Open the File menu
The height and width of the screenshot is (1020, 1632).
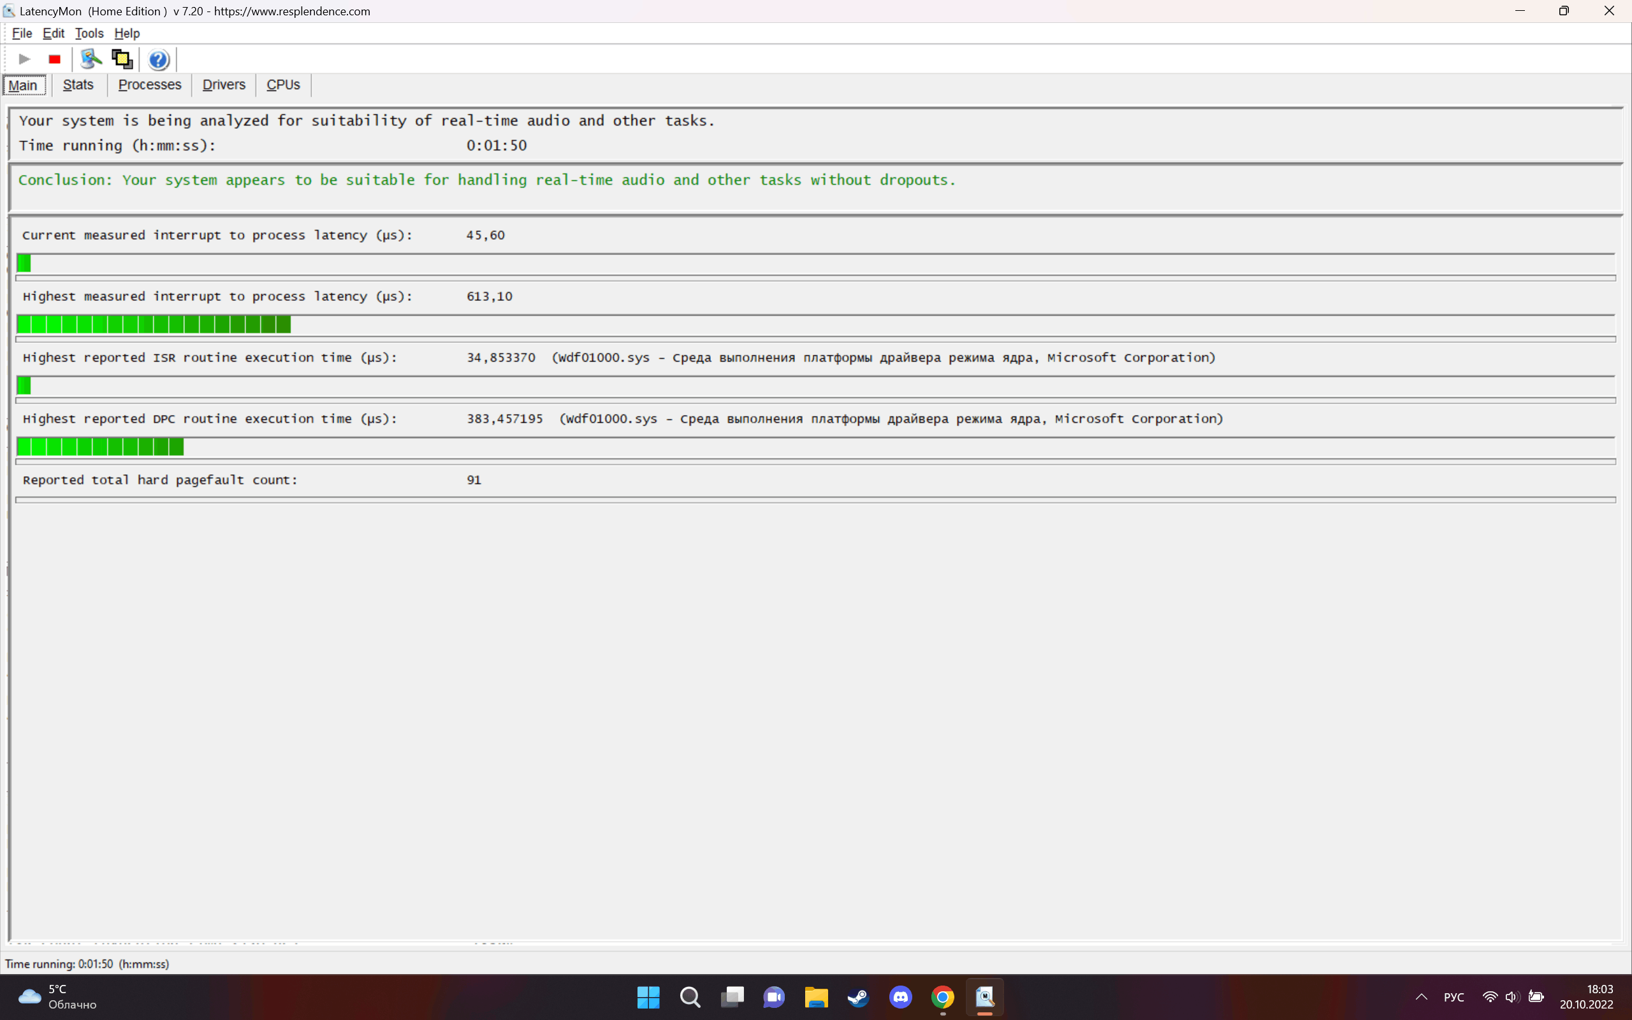pos(22,33)
